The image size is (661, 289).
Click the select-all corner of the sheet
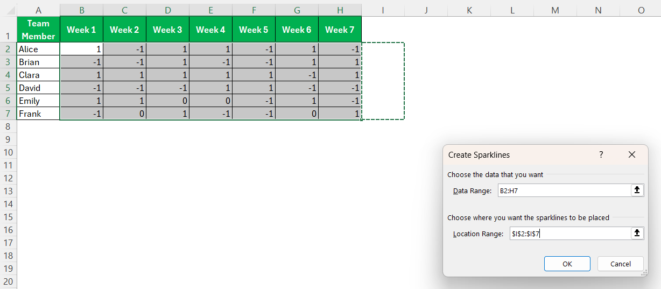click(8, 10)
